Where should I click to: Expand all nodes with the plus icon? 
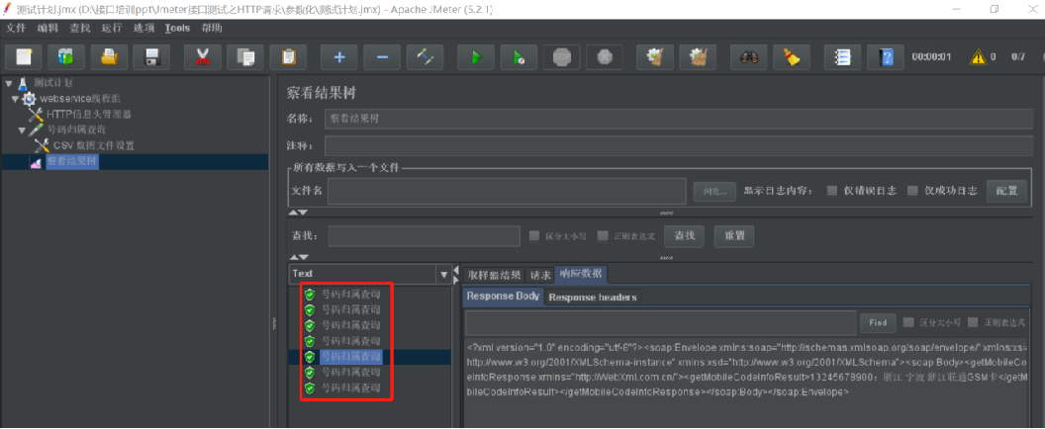point(339,57)
